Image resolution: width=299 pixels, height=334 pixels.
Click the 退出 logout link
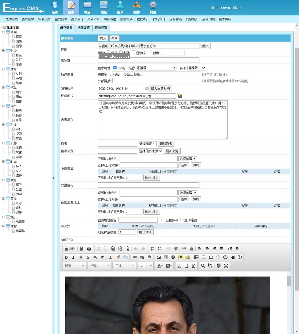pos(237,8)
